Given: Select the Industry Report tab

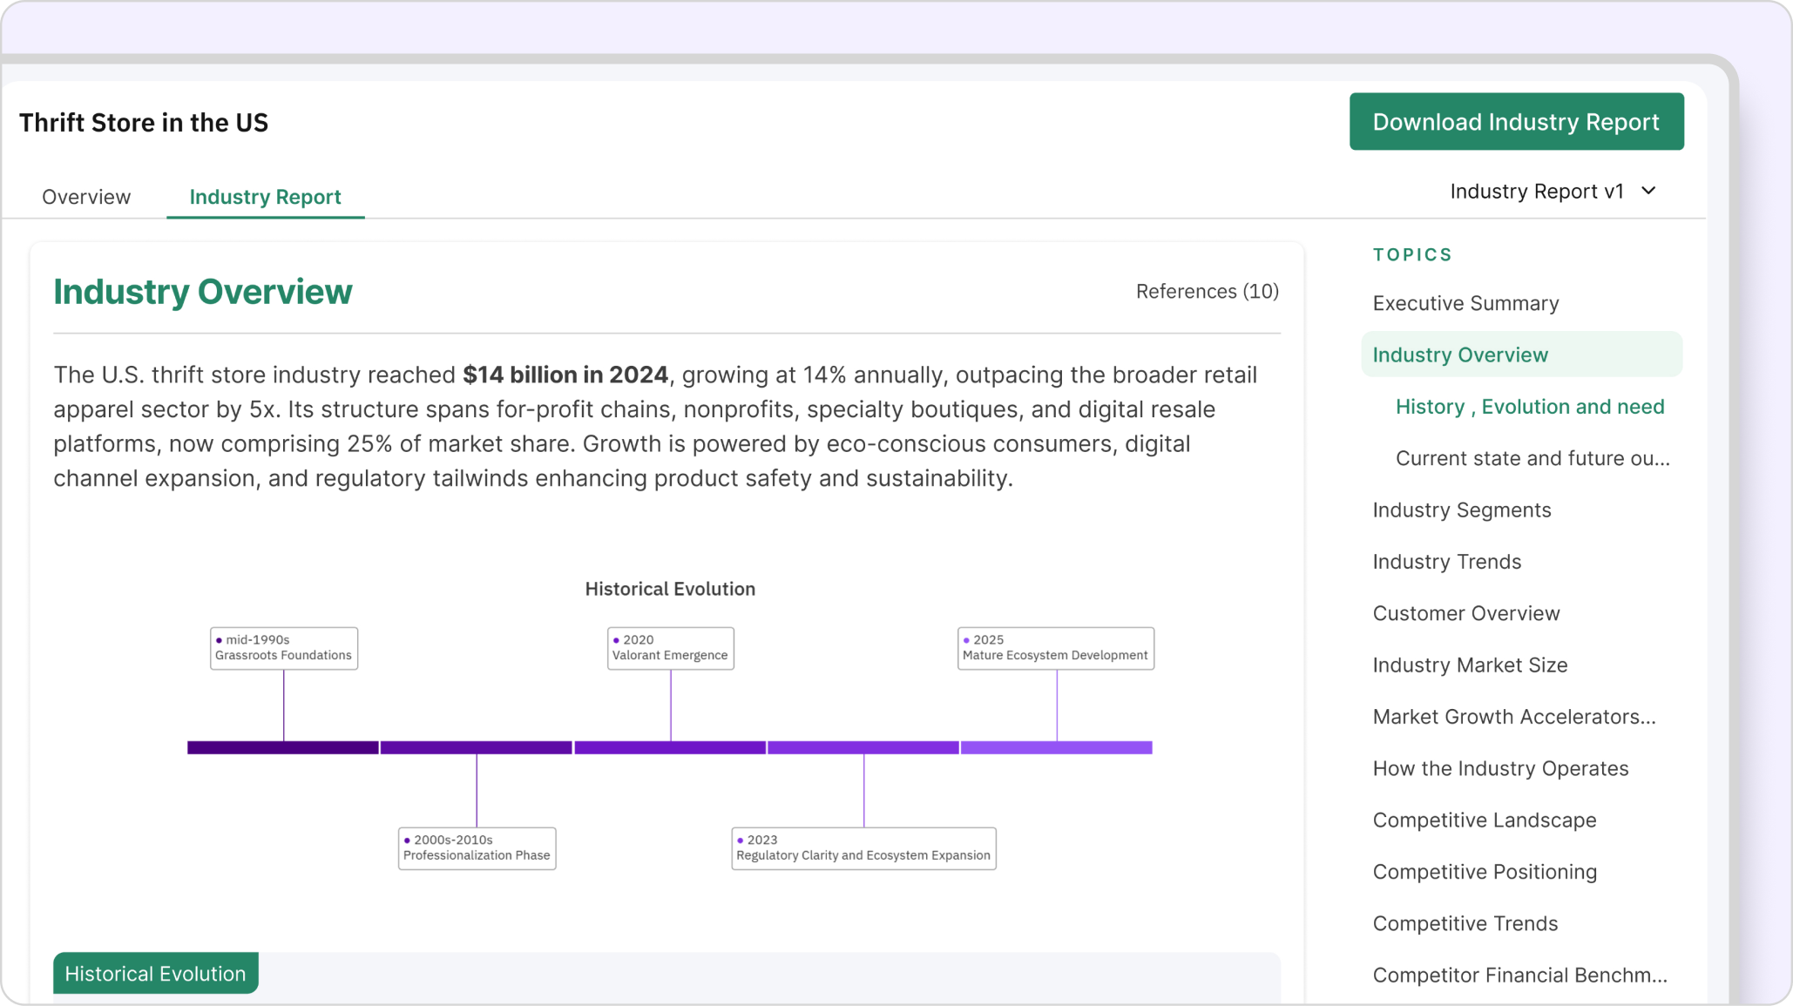Looking at the screenshot, I should pos(265,197).
